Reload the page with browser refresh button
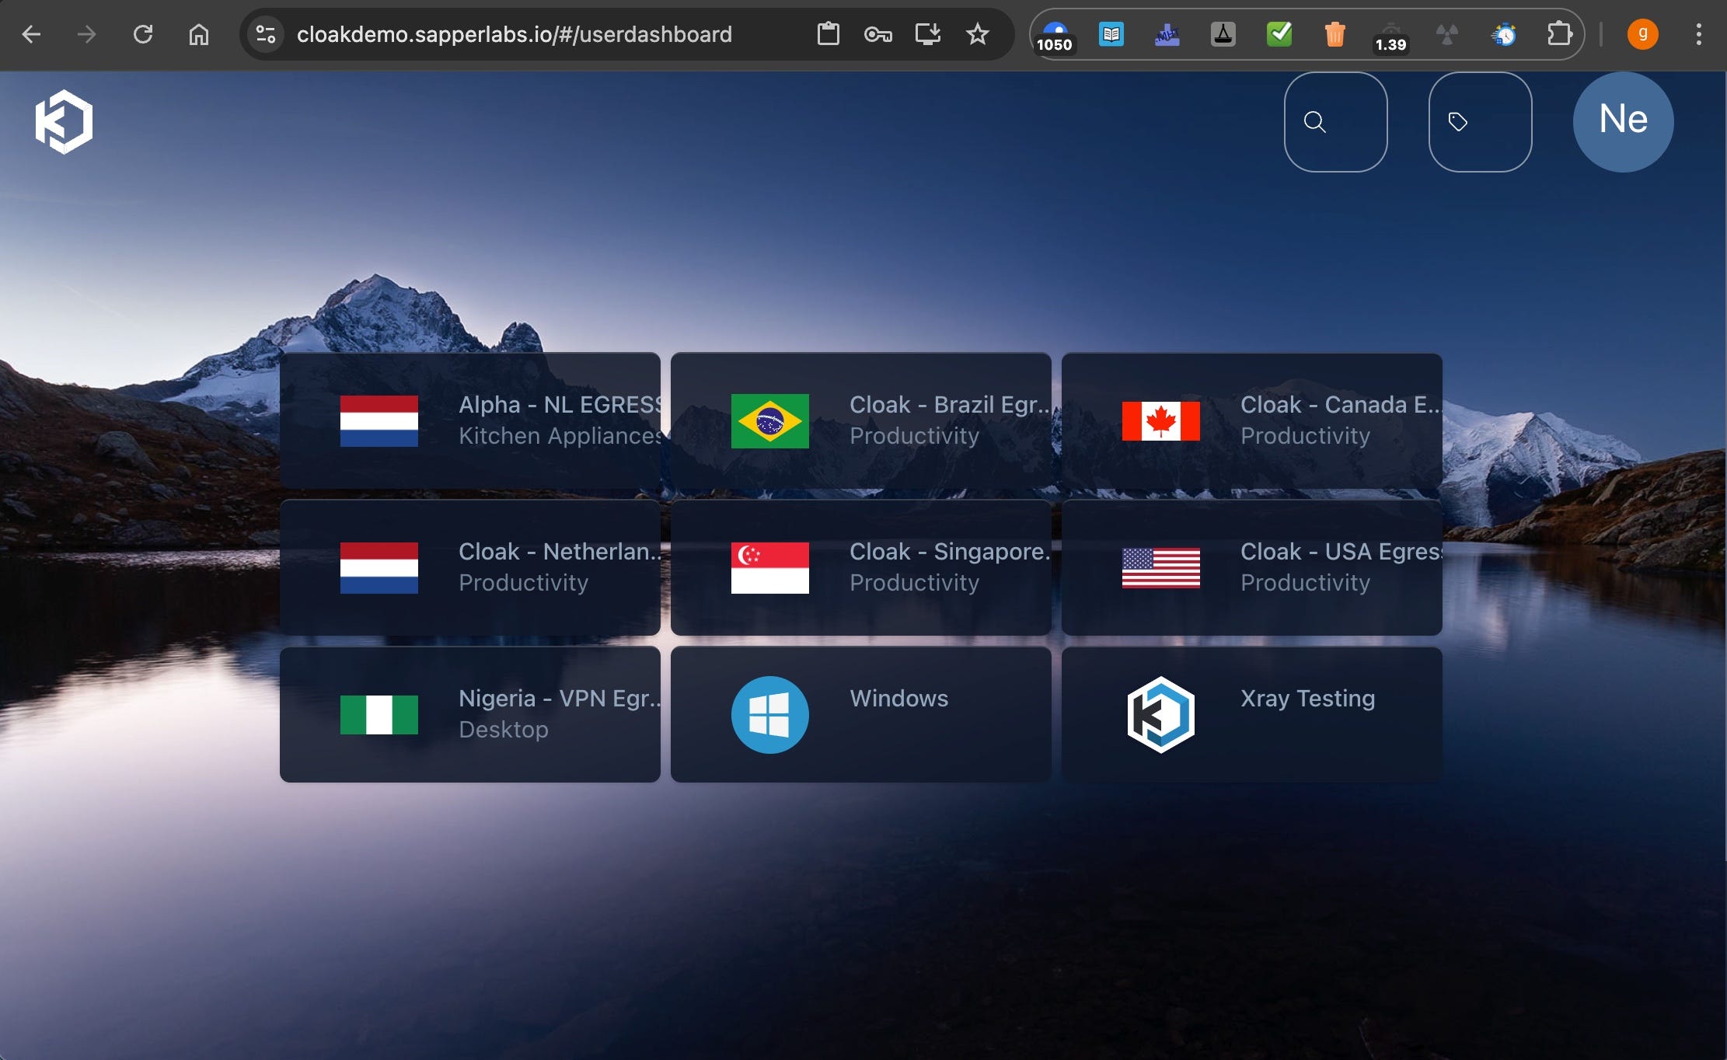Image resolution: width=1727 pixels, height=1060 pixels. 143,34
